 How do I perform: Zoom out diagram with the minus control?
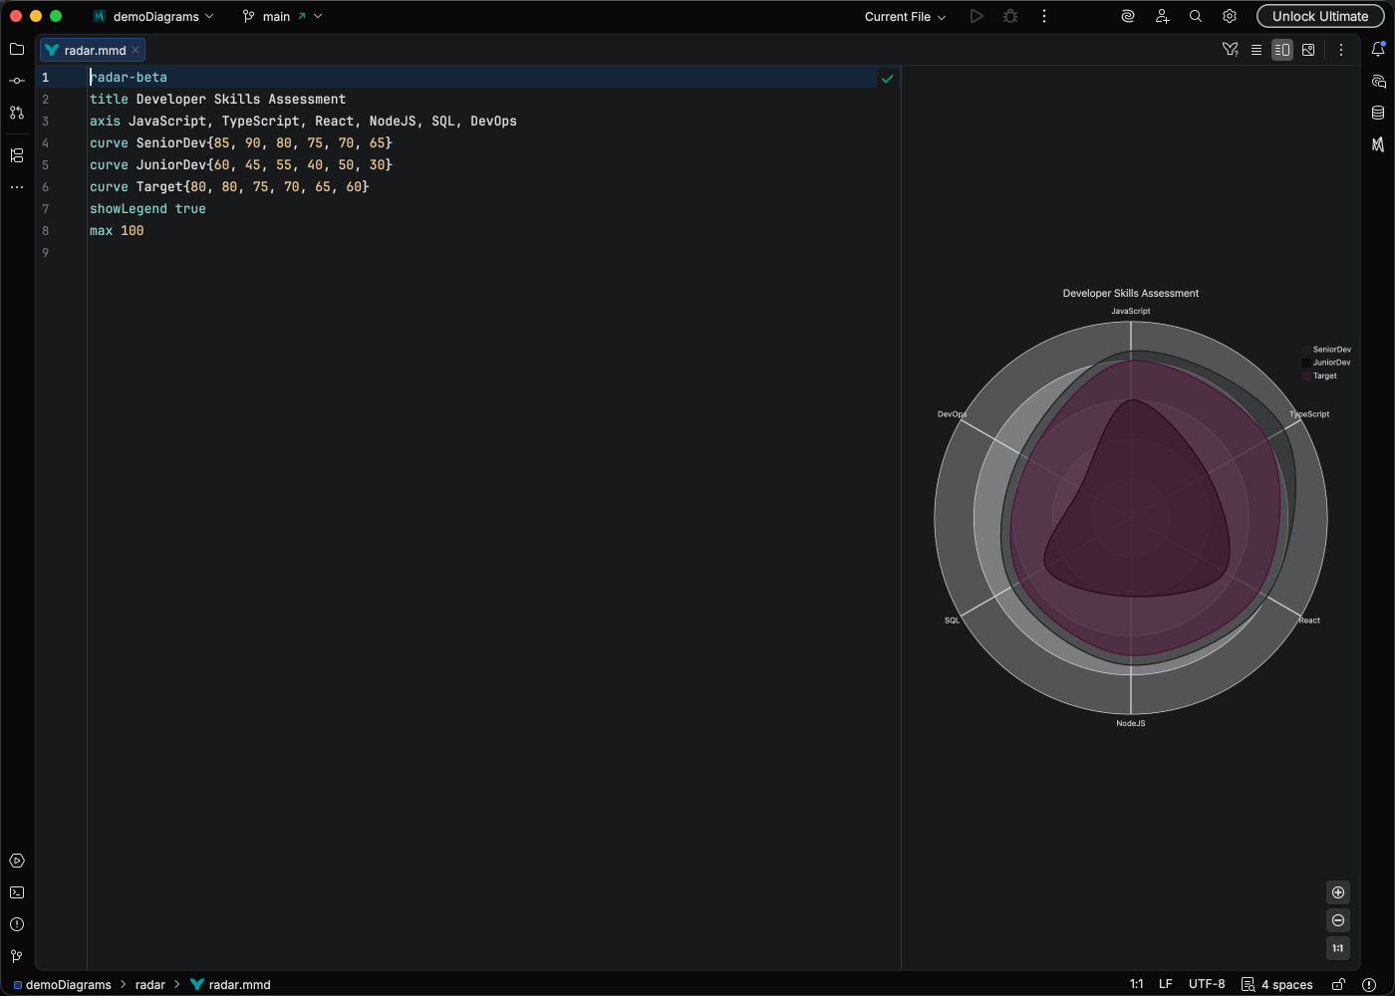[1338, 920]
